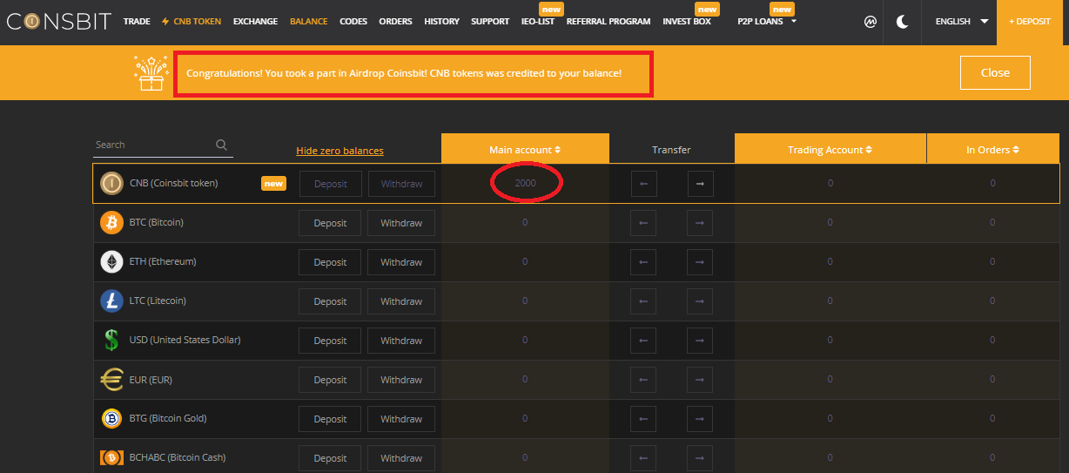Toggle dark mode moon icon
This screenshot has height=473, width=1069.
(x=903, y=21)
